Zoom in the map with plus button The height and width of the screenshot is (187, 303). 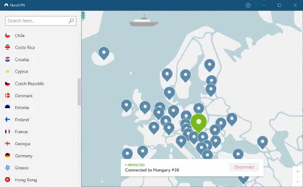pos(298,171)
